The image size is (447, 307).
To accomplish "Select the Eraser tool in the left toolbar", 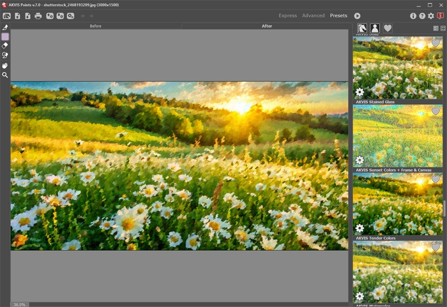I will coord(5,45).
